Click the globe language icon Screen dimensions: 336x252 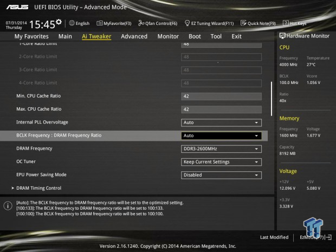click(x=72, y=23)
